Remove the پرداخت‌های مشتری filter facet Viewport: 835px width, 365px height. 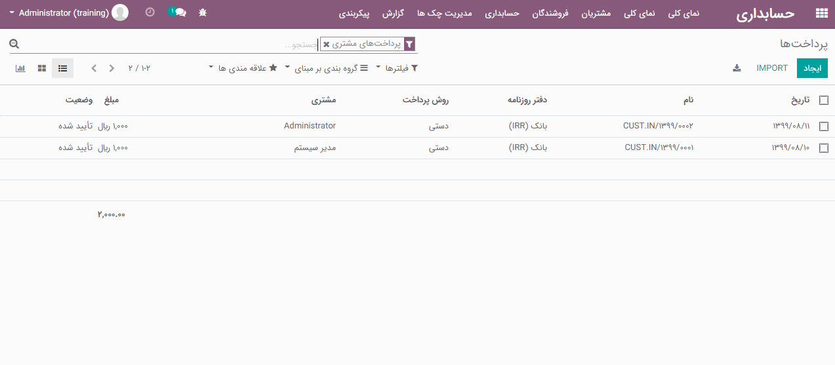click(327, 45)
